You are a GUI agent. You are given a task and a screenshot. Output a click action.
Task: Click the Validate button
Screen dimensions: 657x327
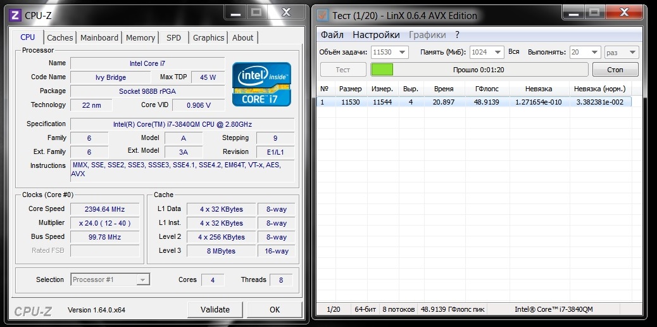[x=215, y=310]
